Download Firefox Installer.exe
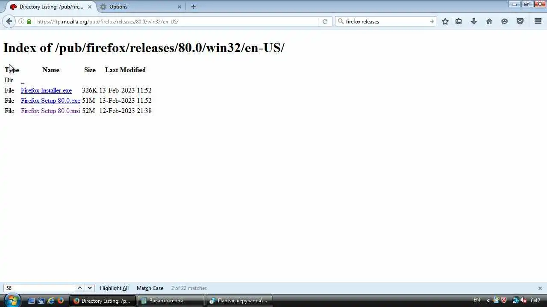 (x=46, y=90)
